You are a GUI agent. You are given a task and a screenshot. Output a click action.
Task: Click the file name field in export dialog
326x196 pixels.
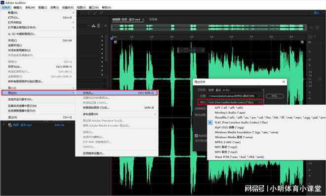(x=235, y=90)
